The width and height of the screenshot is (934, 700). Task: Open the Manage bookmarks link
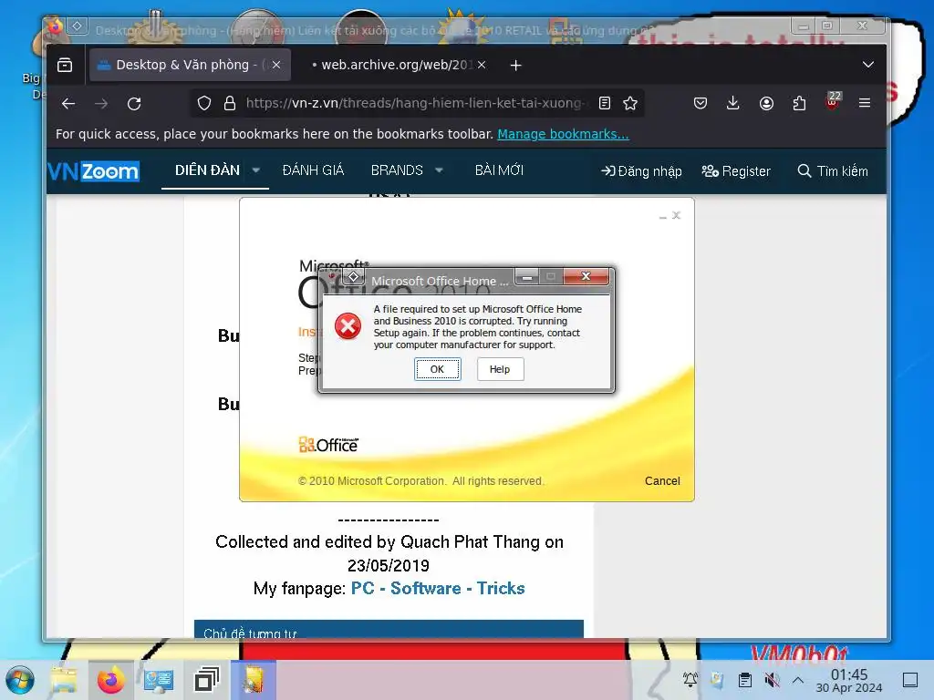(x=563, y=135)
